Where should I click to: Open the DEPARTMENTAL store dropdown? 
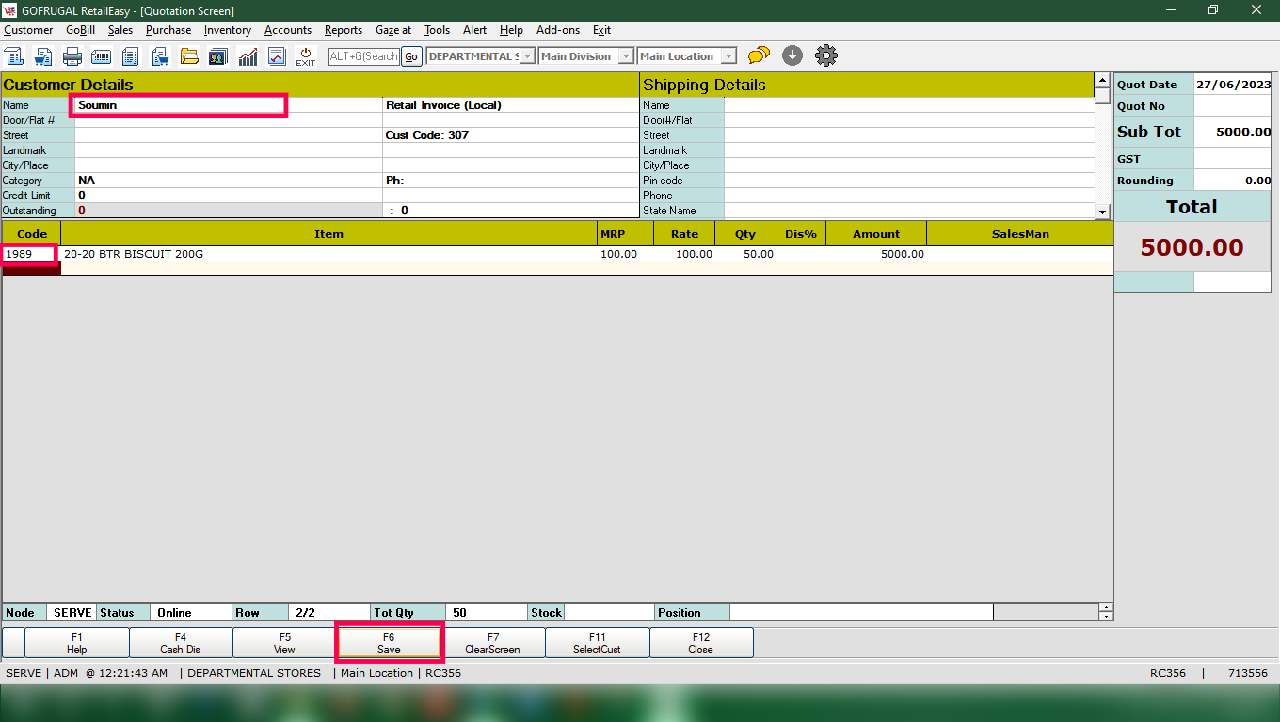click(528, 56)
